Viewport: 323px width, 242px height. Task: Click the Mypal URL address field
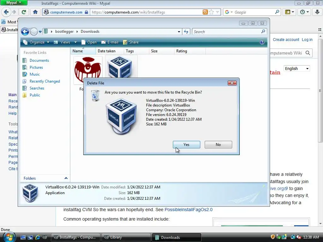(146, 12)
